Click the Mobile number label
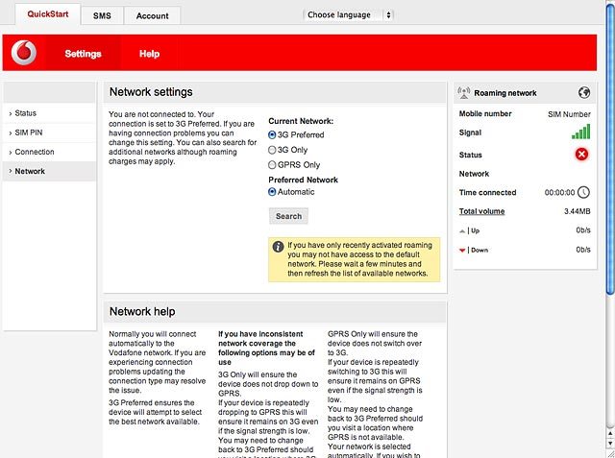615x458 pixels. pyautogui.click(x=485, y=113)
